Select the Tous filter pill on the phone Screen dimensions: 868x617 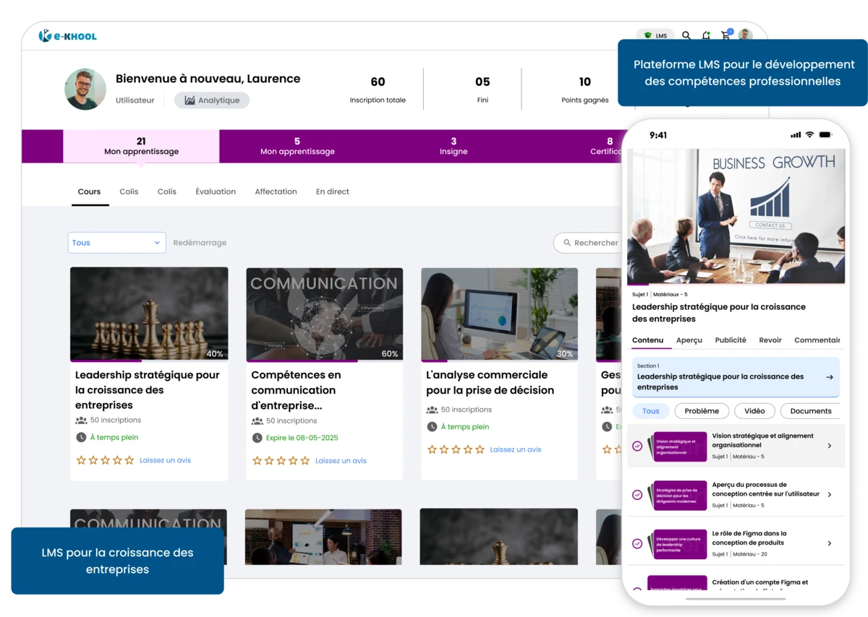coord(650,410)
